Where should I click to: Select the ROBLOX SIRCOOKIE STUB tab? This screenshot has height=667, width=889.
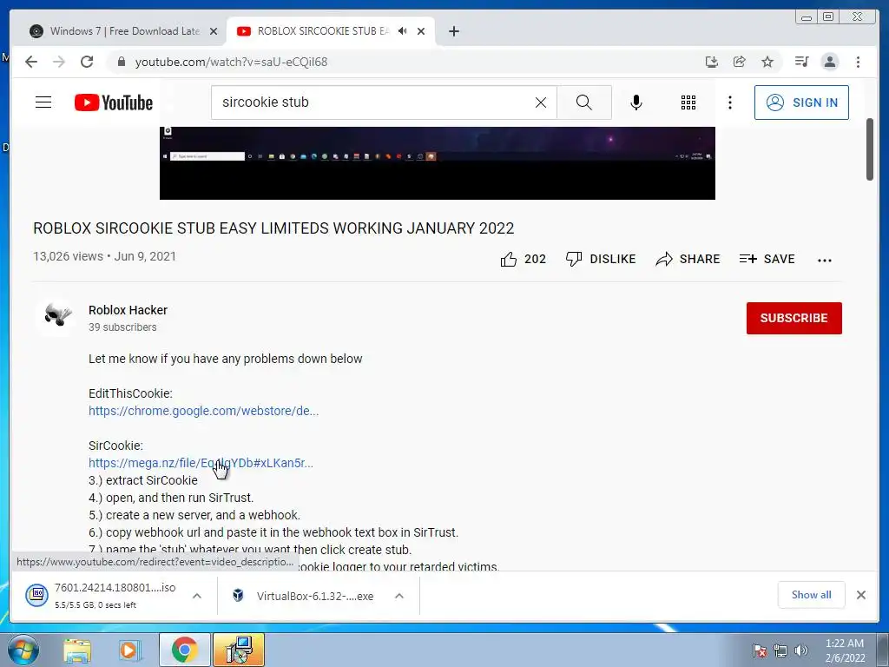[x=323, y=31]
